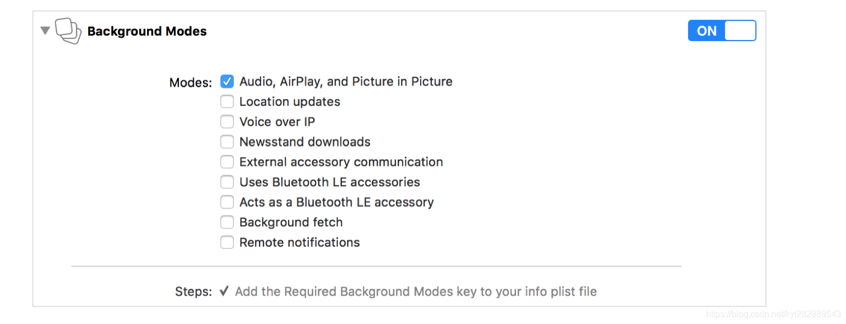Viewport: 846px width, 324px height.
Task: Click the Background fetch label text
Action: pos(291,222)
